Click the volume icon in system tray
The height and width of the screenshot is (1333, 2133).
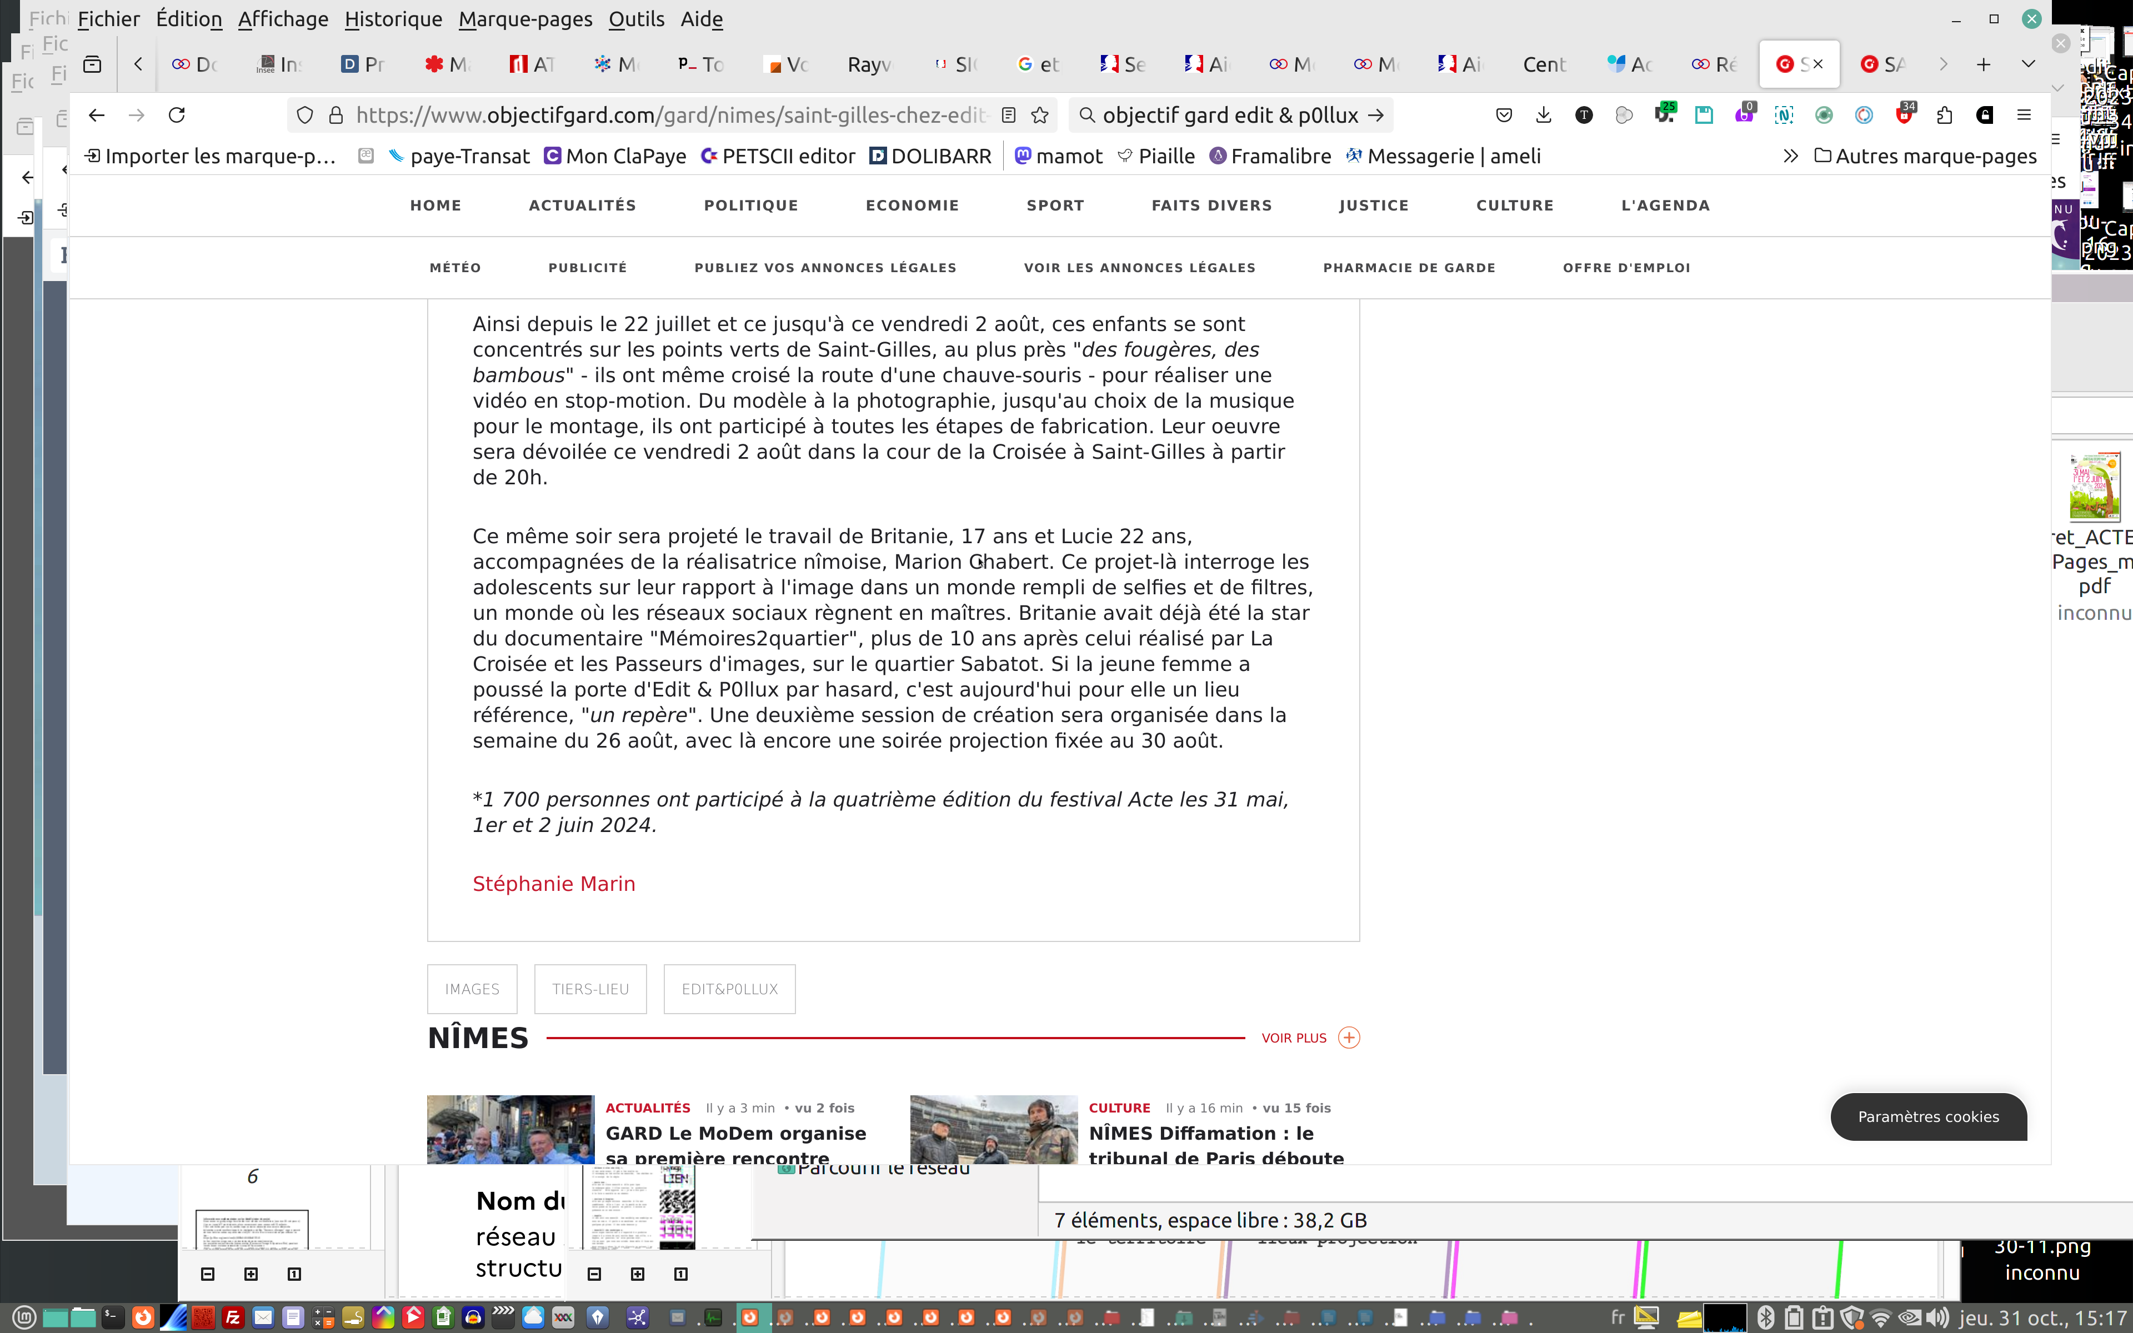[x=1936, y=1318]
